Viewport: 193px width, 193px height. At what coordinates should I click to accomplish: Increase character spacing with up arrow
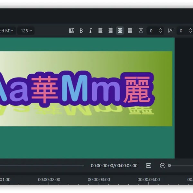click(190, 29)
